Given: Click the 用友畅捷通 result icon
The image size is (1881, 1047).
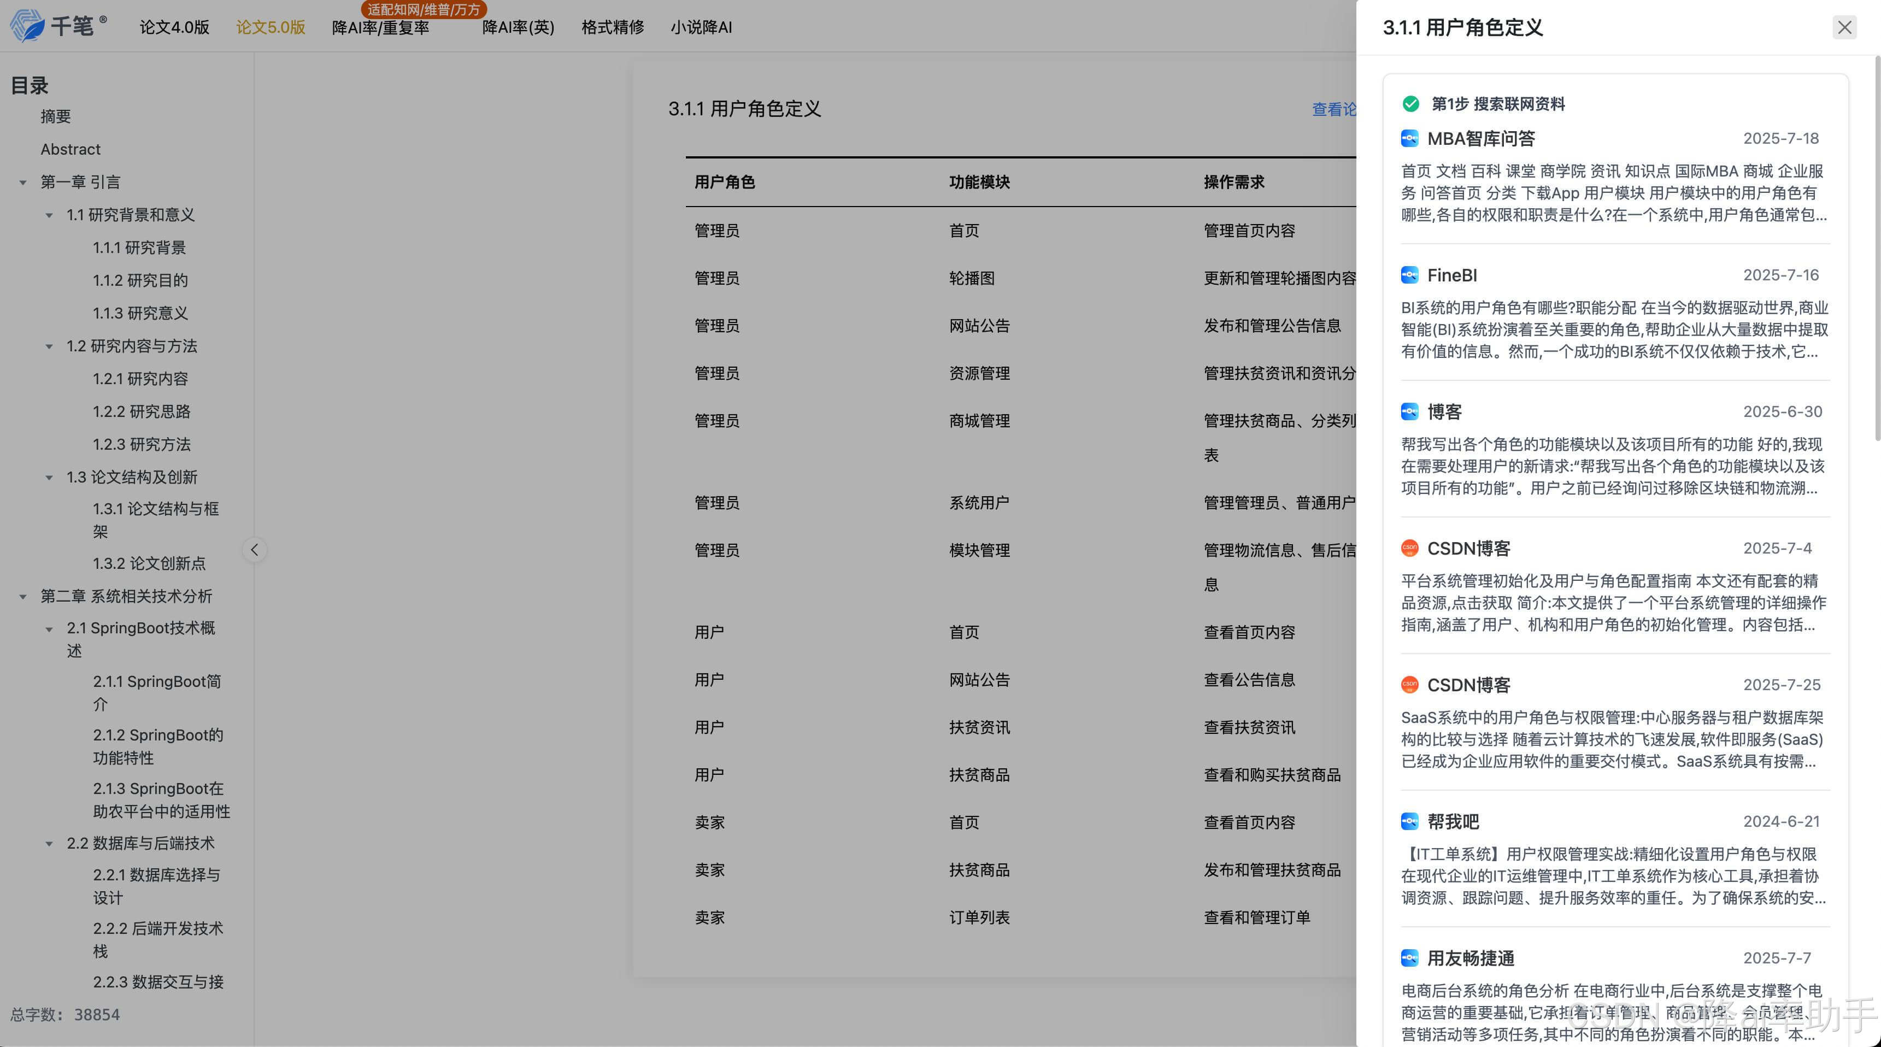Looking at the screenshot, I should (x=1409, y=958).
